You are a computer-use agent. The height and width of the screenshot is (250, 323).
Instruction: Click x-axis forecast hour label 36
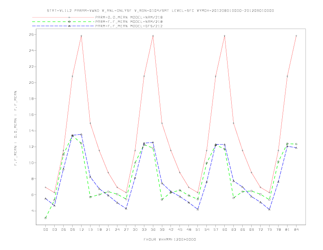[153, 230]
